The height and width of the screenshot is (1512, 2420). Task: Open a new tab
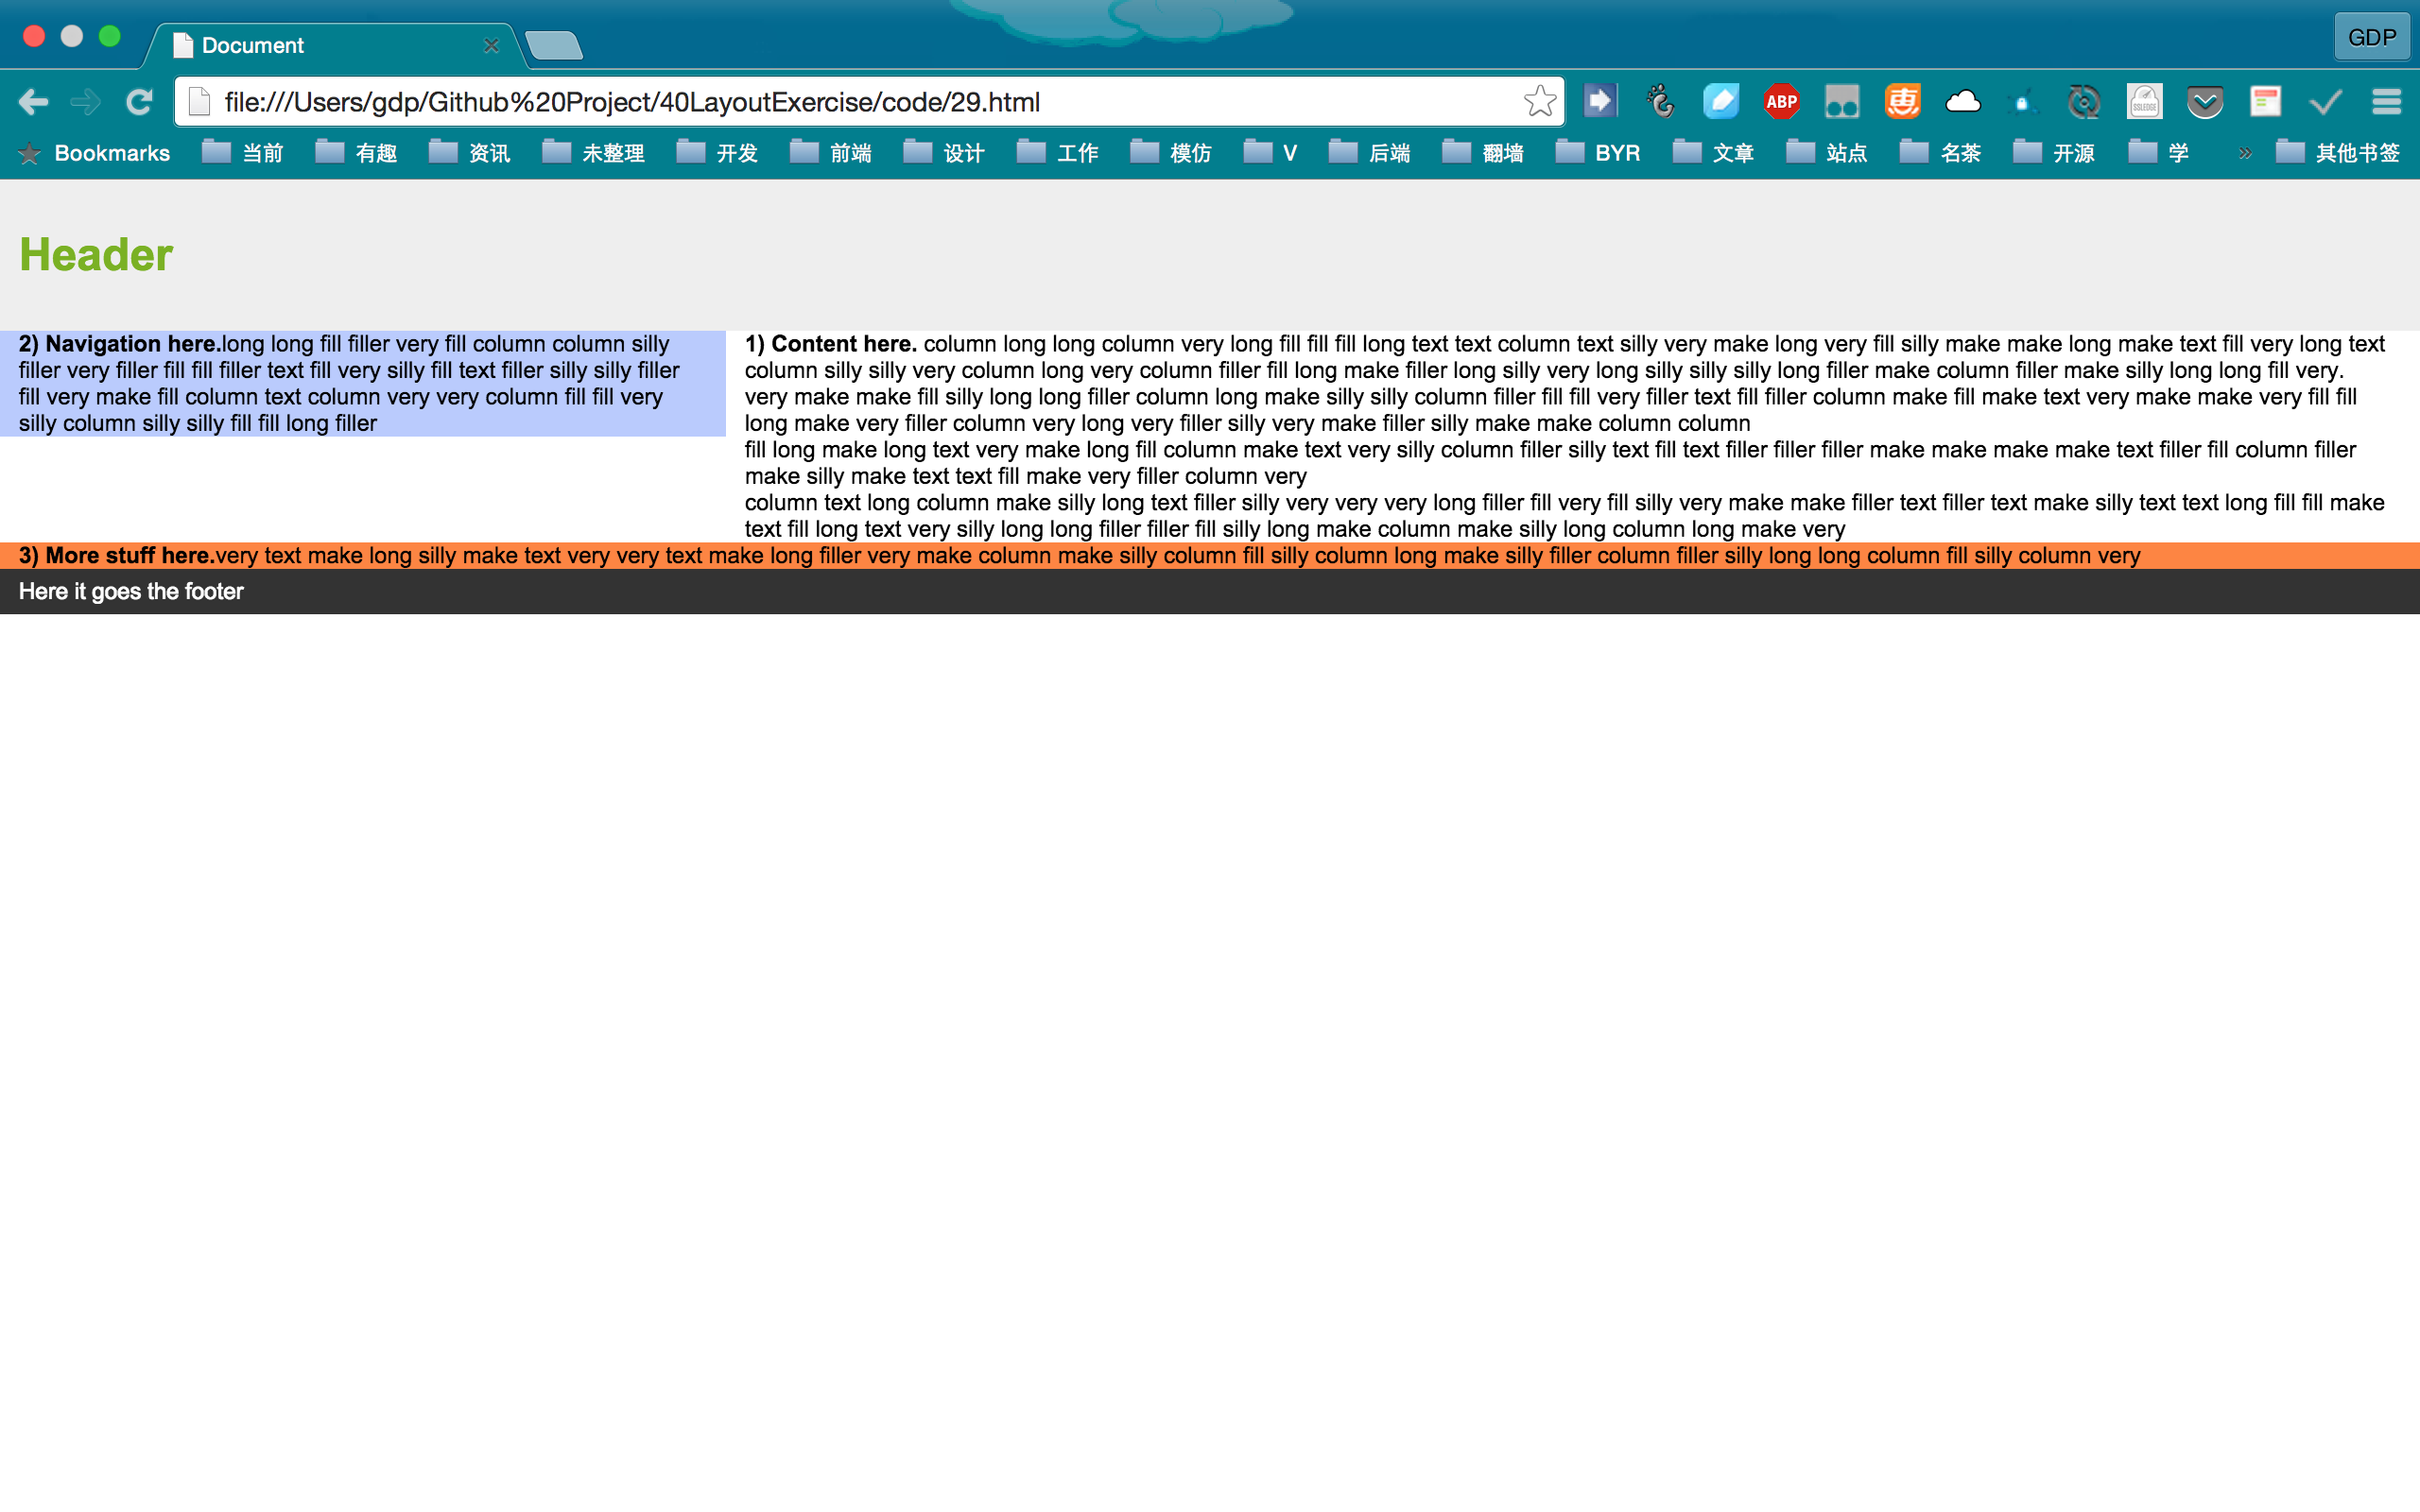(x=553, y=45)
